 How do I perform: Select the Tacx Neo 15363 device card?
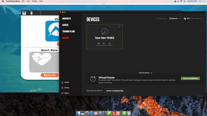(105, 37)
